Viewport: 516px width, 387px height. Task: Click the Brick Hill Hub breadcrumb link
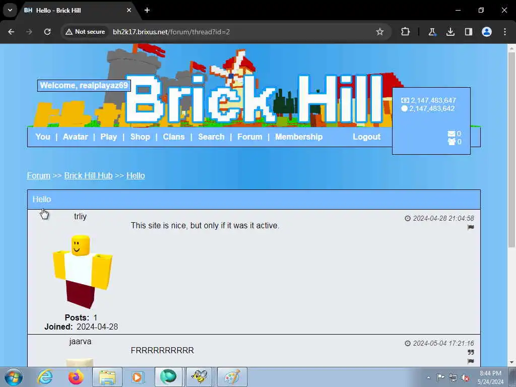coord(88,175)
